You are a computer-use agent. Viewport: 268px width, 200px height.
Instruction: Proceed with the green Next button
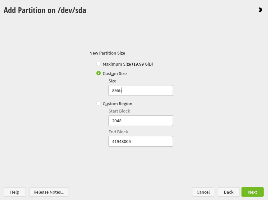tap(252, 192)
